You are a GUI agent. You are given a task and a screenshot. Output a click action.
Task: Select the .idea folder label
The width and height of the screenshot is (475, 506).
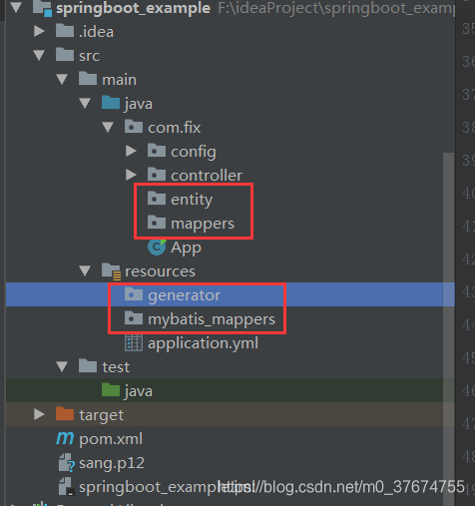tap(97, 32)
